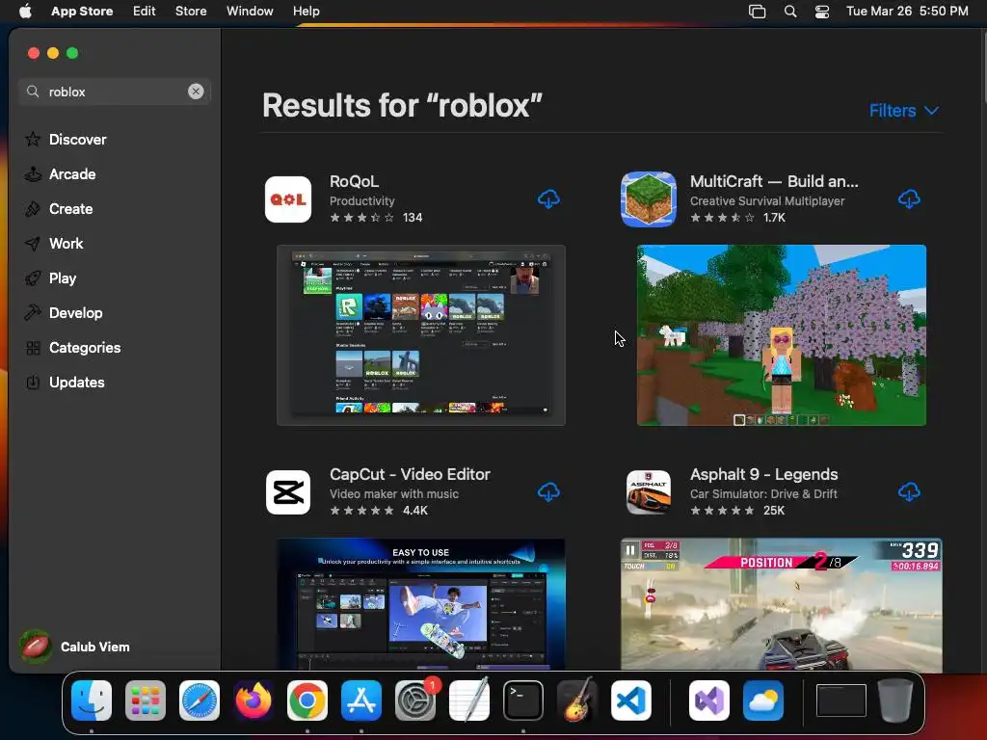
Task: Open the Help menu
Action: click(x=306, y=12)
